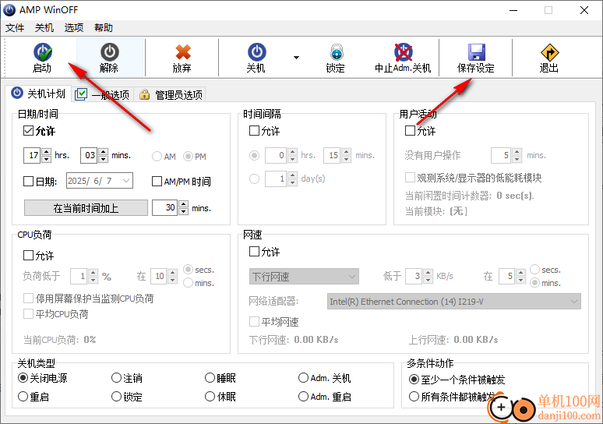Decrease the minutes value of 03
This screenshot has height=424, width=603.
tap(103, 159)
